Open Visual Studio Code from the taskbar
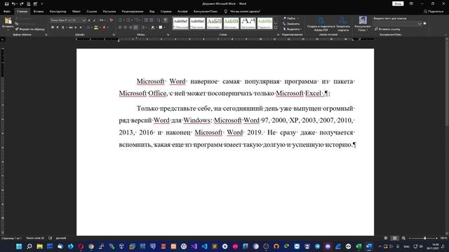This screenshot has height=252, width=449. coord(204,246)
